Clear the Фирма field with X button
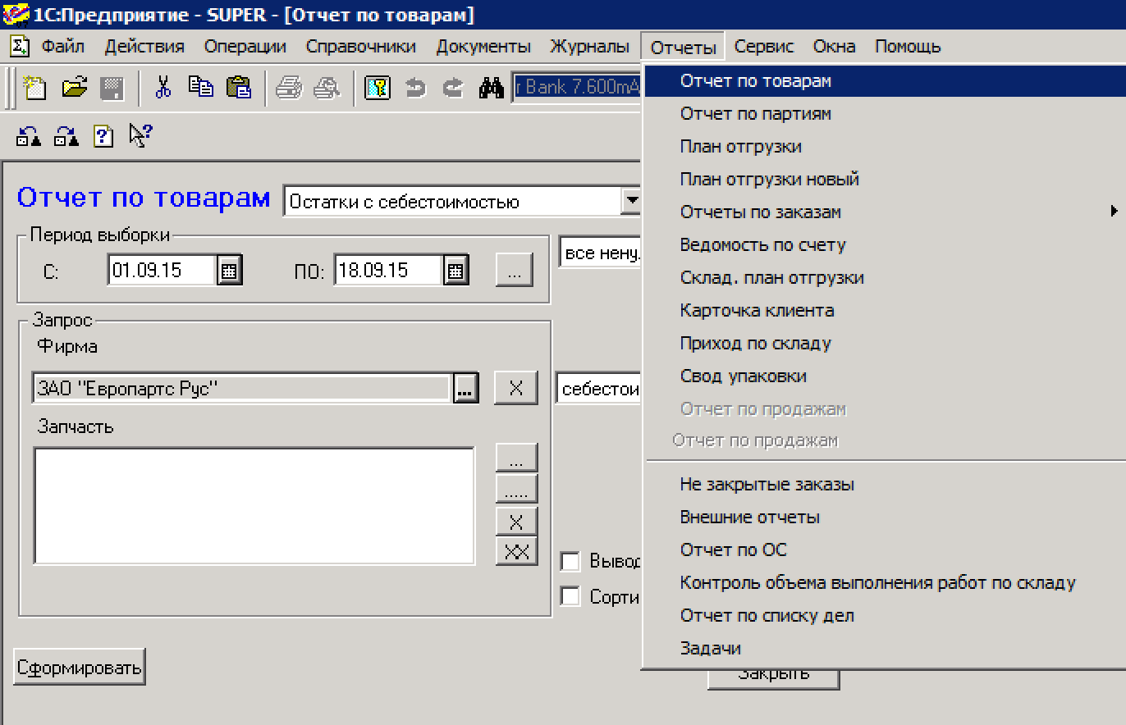The image size is (1126, 725). pos(515,388)
